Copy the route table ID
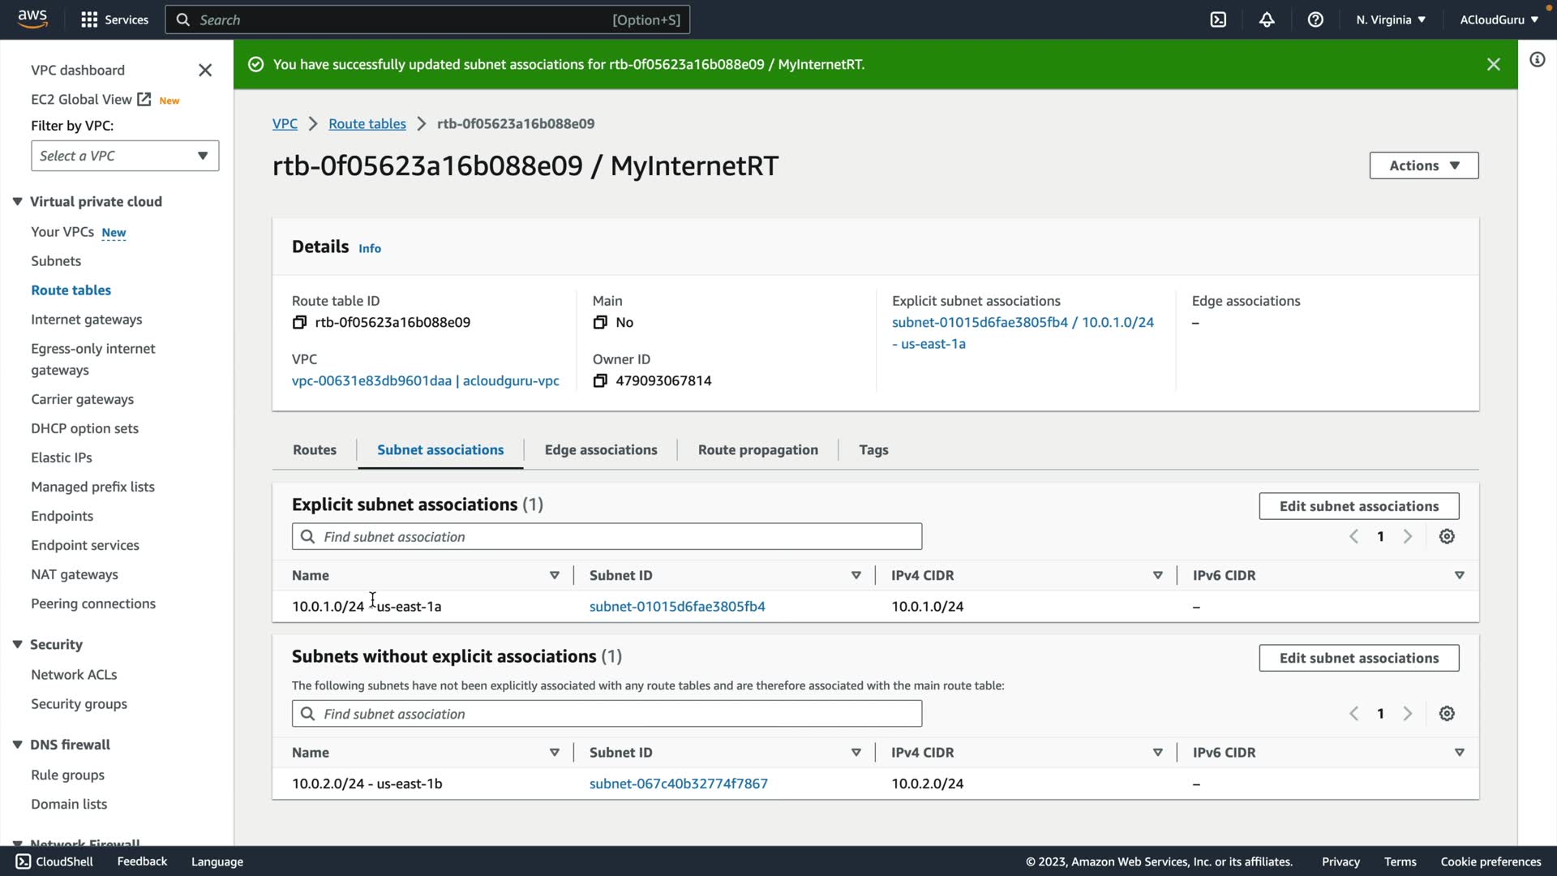 point(299,323)
